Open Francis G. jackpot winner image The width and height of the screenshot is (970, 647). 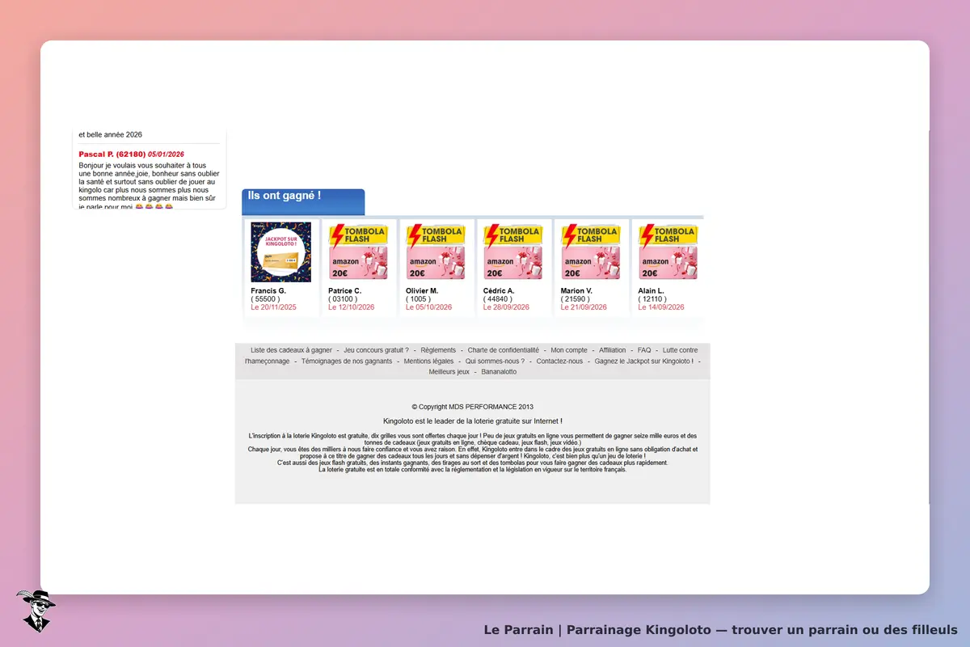[280, 252]
